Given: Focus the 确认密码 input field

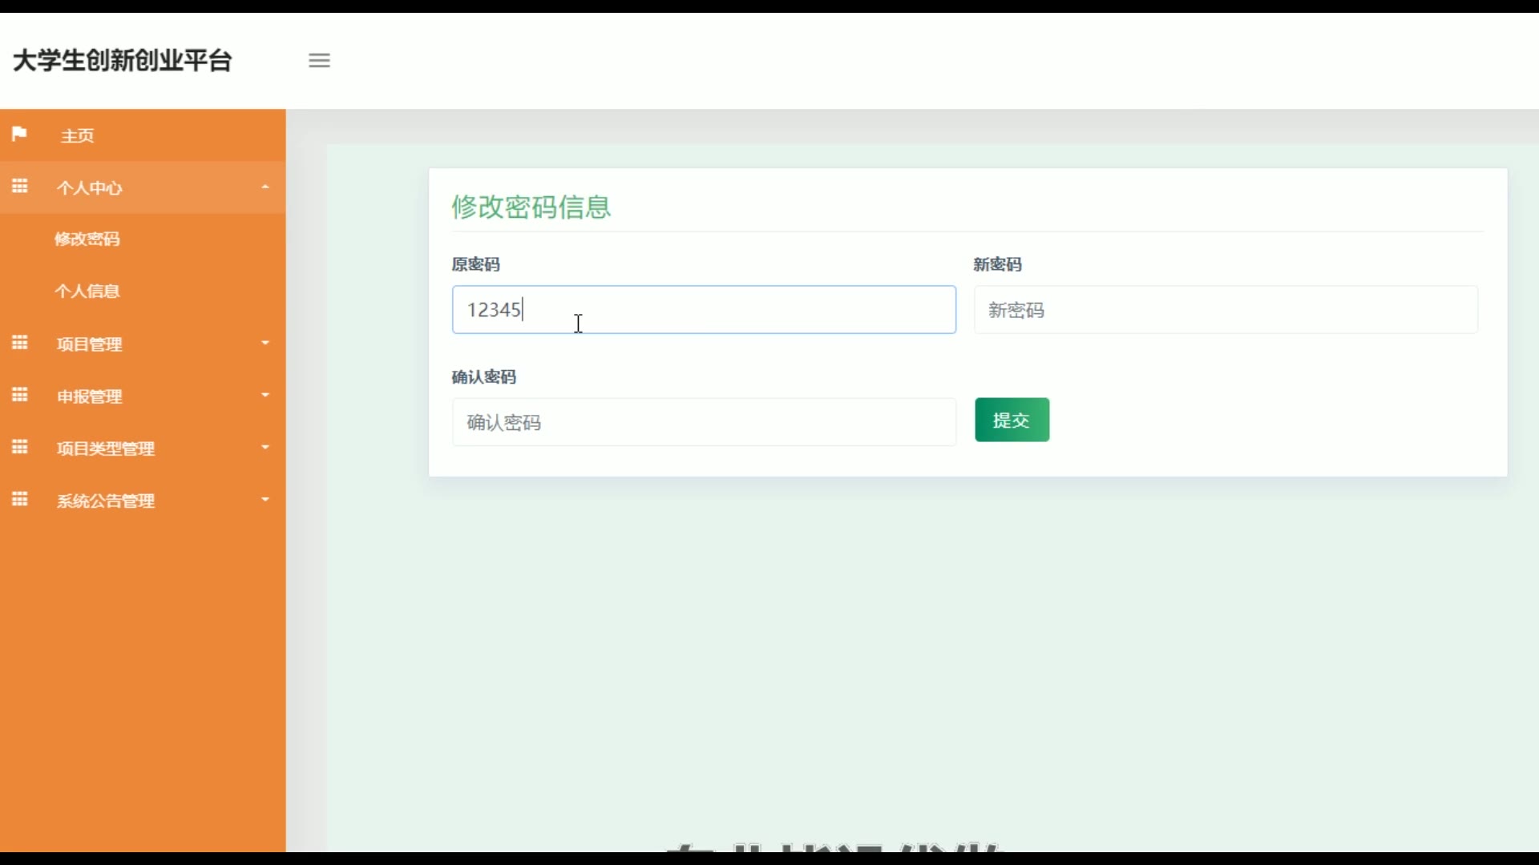Looking at the screenshot, I should click(x=704, y=422).
